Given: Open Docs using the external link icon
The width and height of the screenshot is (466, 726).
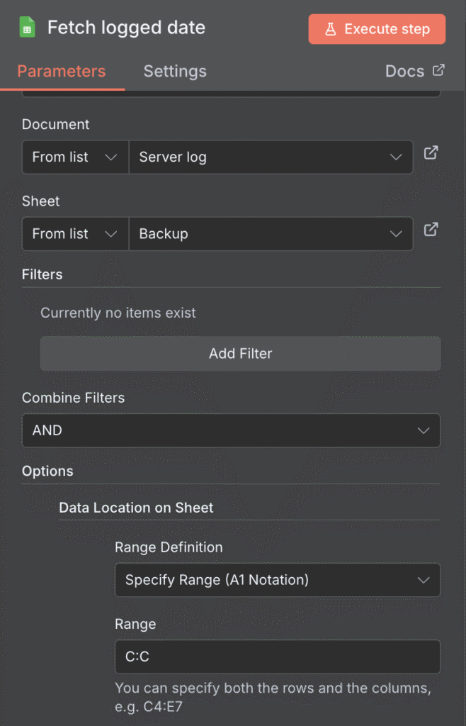Looking at the screenshot, I should click(x=438, y=70).
